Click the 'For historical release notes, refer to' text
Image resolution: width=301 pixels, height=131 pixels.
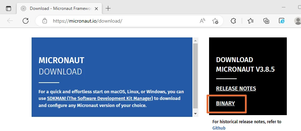(247, 121)
